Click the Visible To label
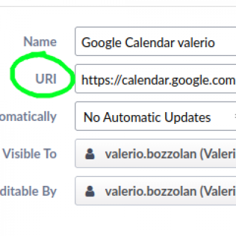 click(x=29, y=153)
